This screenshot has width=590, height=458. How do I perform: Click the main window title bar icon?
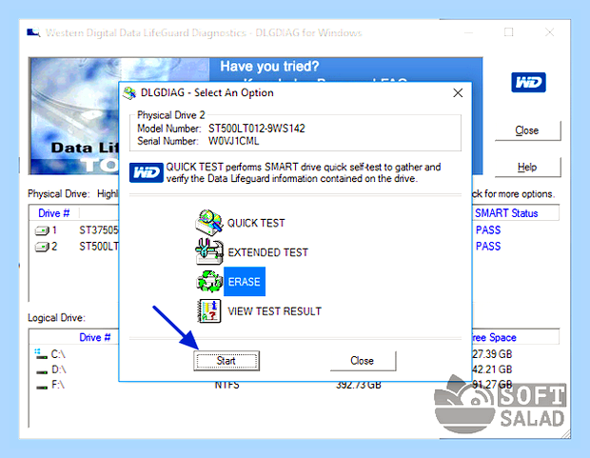(33, 32)
